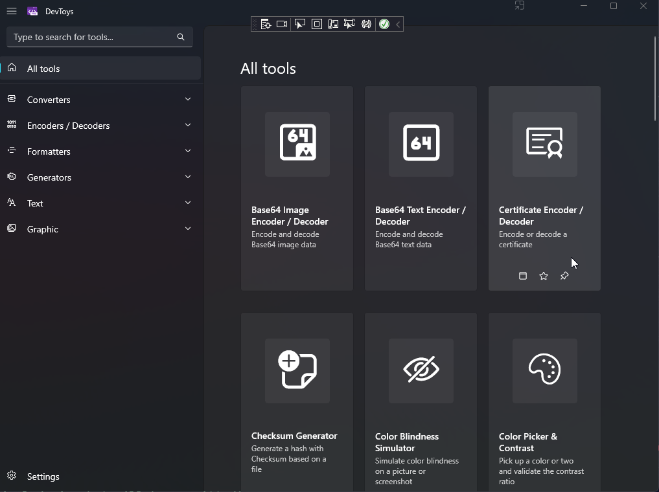Expand the Formatters chevron

click(188, 151)
